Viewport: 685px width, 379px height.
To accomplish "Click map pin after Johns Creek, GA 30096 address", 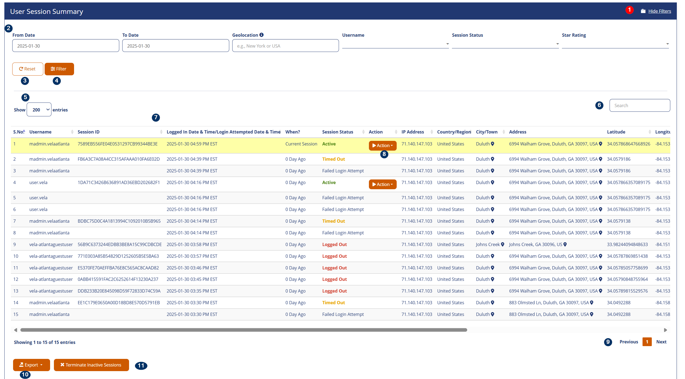I will (565, 244).
